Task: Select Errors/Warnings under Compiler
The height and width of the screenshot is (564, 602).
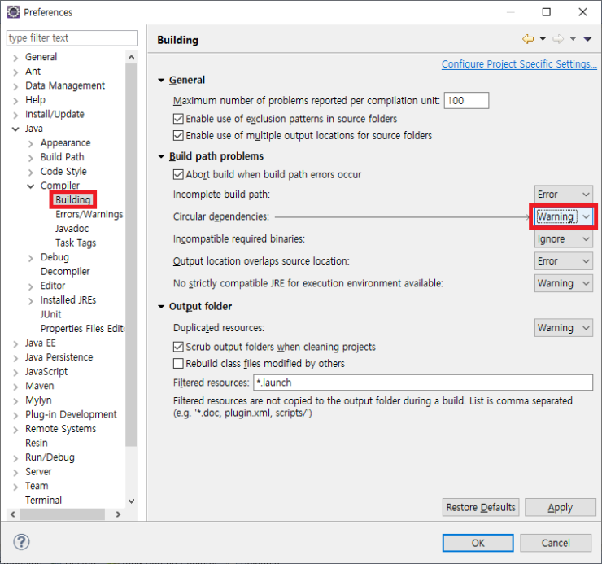Action: [89, 215]
